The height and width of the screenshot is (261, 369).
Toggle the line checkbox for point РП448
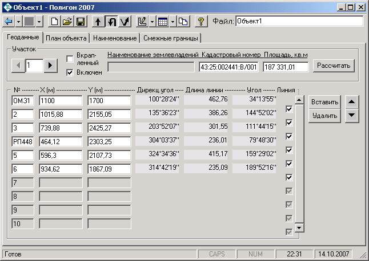coord(289,150)
